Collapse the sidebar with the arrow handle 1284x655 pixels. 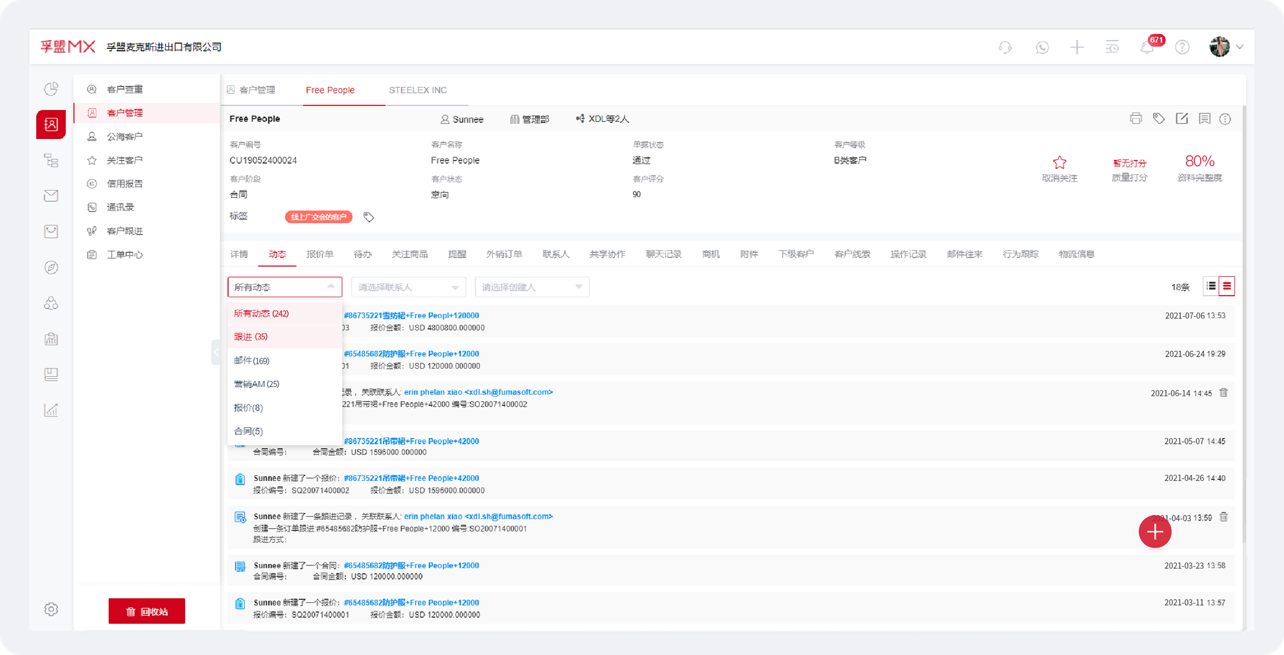click(x=216, y=352)
